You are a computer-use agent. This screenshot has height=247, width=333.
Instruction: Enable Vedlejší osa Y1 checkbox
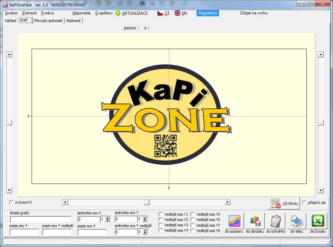coord(161,214)
